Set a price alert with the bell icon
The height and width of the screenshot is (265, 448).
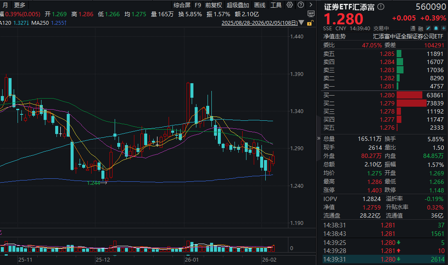436,28
